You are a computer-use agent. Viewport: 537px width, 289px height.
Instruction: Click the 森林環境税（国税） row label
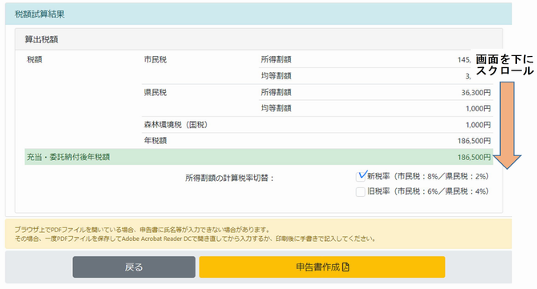[x=176, y=125]
